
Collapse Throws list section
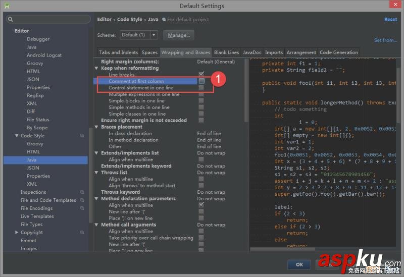(96, 173)
